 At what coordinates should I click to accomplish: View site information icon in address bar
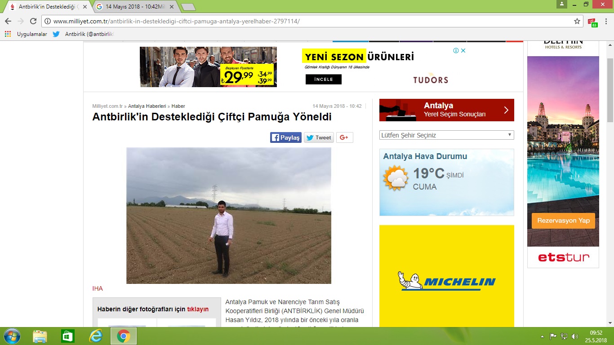[47, 21]
